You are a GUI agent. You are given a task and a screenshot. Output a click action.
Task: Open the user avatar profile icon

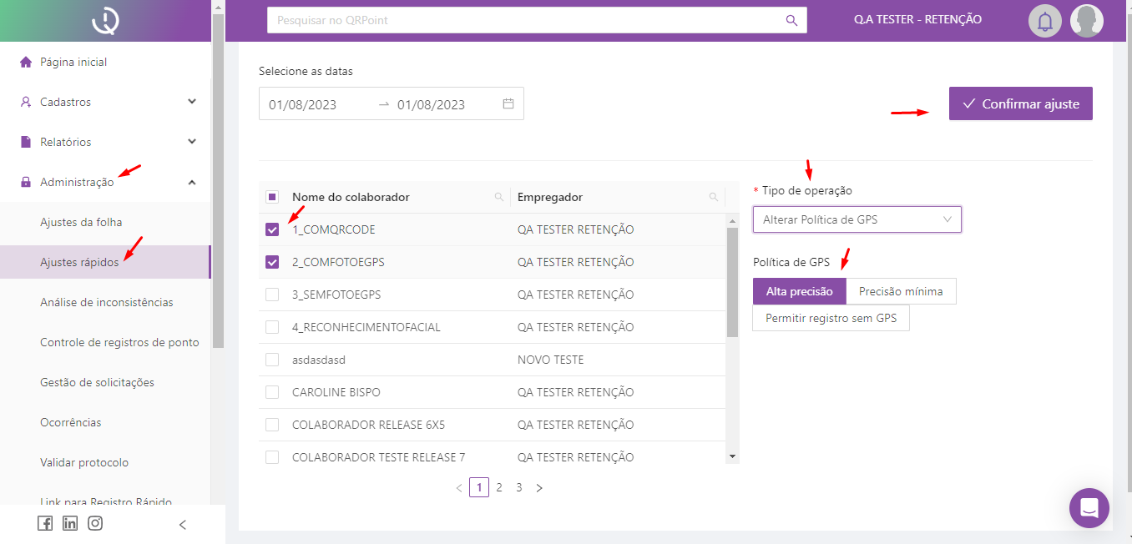pyautogui.click(x=1087, y=21)
